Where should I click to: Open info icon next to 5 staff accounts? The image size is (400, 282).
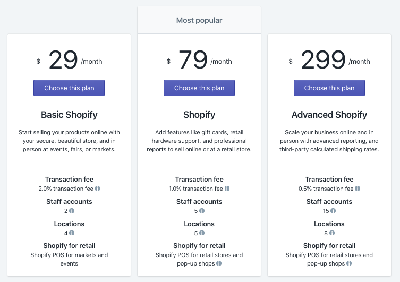pyautogui.click(x=202, y=211)
